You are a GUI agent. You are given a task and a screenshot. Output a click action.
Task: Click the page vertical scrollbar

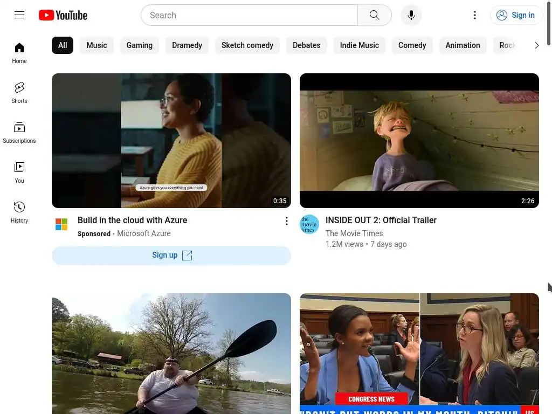point(549,23)
